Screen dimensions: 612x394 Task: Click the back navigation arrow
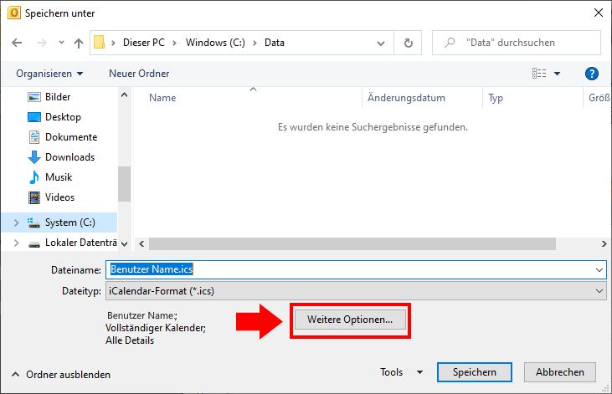coord(18,43)
